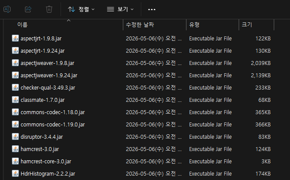Click the jar icon of aspectjrt-1.9.24.jar
290x180 pixels.
coord(15,50)
